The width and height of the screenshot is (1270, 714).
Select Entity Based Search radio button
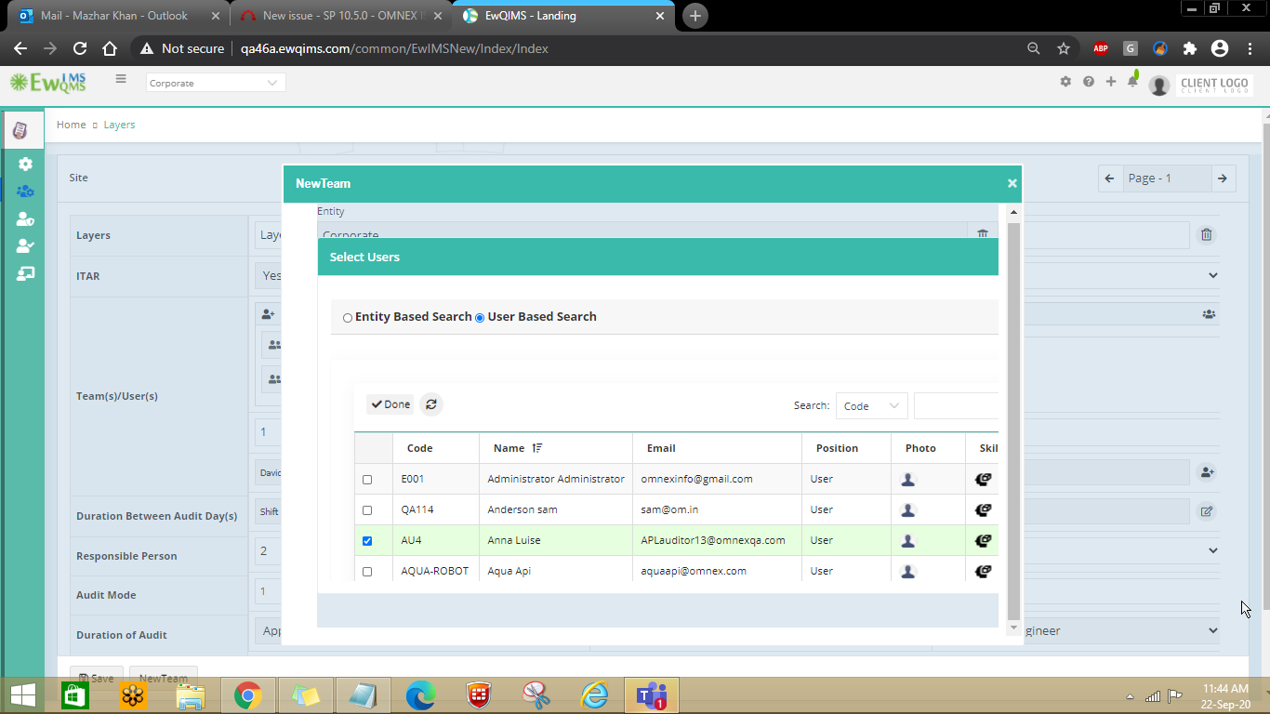pyautogui.click(x=348, y=318)
